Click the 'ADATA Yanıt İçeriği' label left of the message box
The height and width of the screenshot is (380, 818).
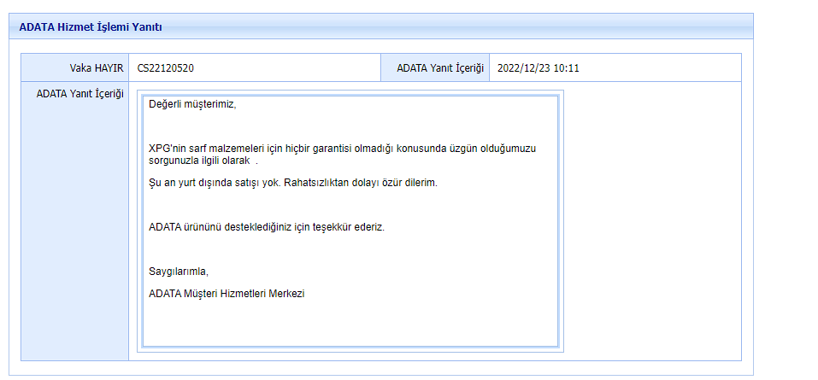point(79,94)
